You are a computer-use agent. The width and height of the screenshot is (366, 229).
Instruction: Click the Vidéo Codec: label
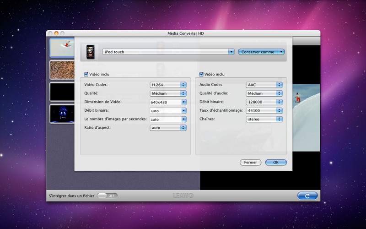tap(96, 85)
